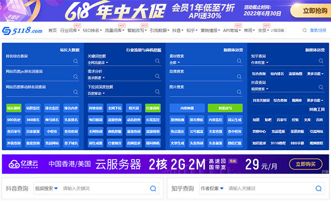This screenshot has height=201, width=331.
Task: Click search icon in panel 知乎查询 row
Action: (x=321, y=61)
